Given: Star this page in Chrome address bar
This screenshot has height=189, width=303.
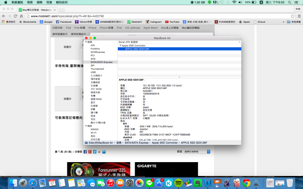Looking at the screenshot, I should coord(292,16).
